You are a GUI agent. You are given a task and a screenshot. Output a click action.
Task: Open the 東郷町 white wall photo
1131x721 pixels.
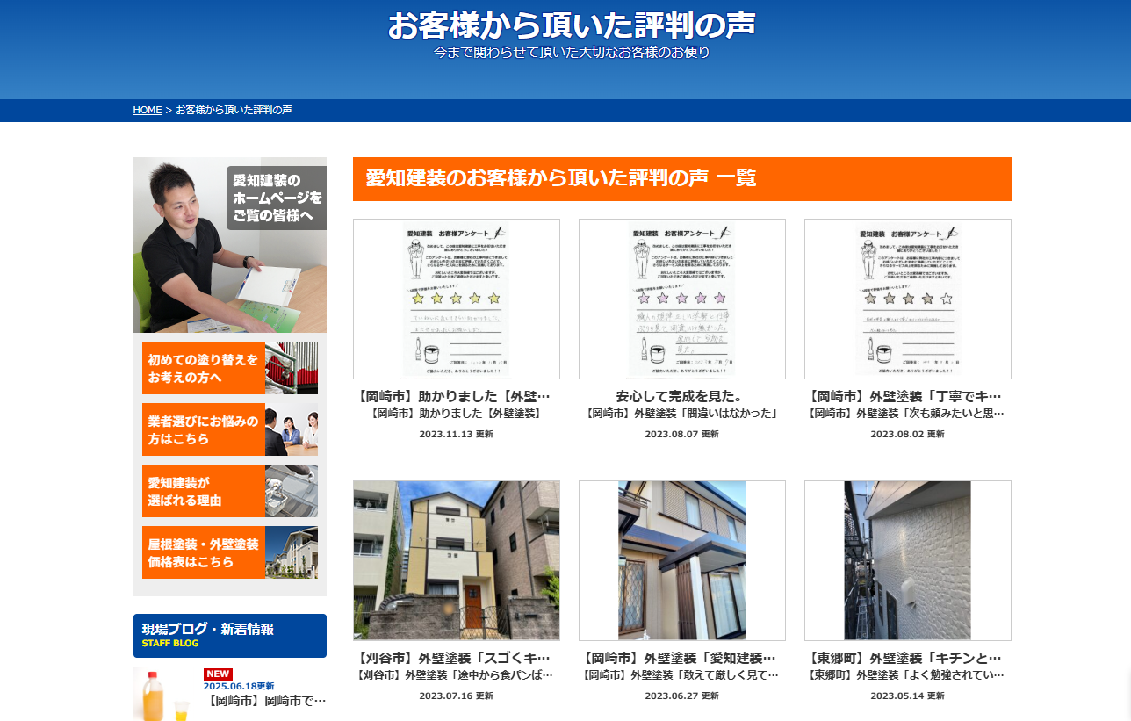tap(908, 560)
